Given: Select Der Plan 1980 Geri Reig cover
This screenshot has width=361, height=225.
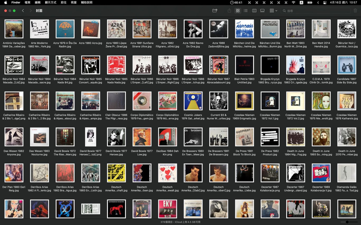Looking at the screenshot, I should pos(14,173).
